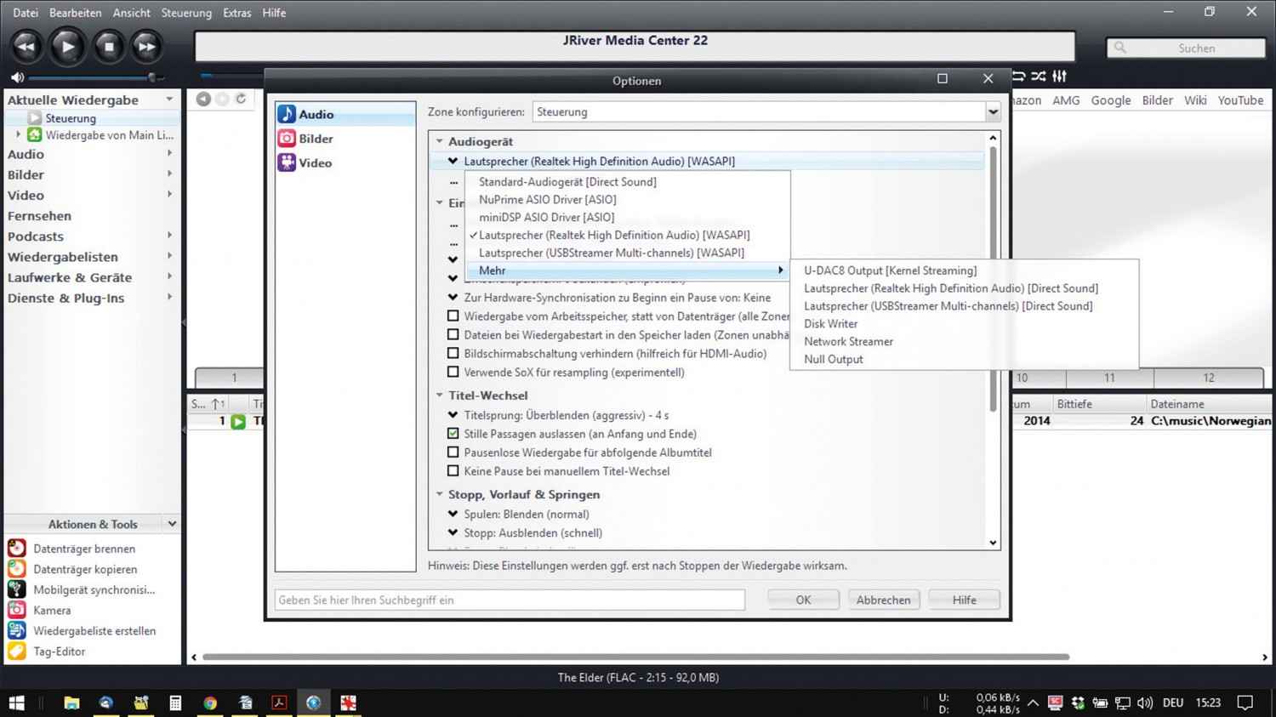Open the Spulen: Blenden (normal) dropdown
The height and width of the screenshot is (717, 1276).
[x=453, y=514]
